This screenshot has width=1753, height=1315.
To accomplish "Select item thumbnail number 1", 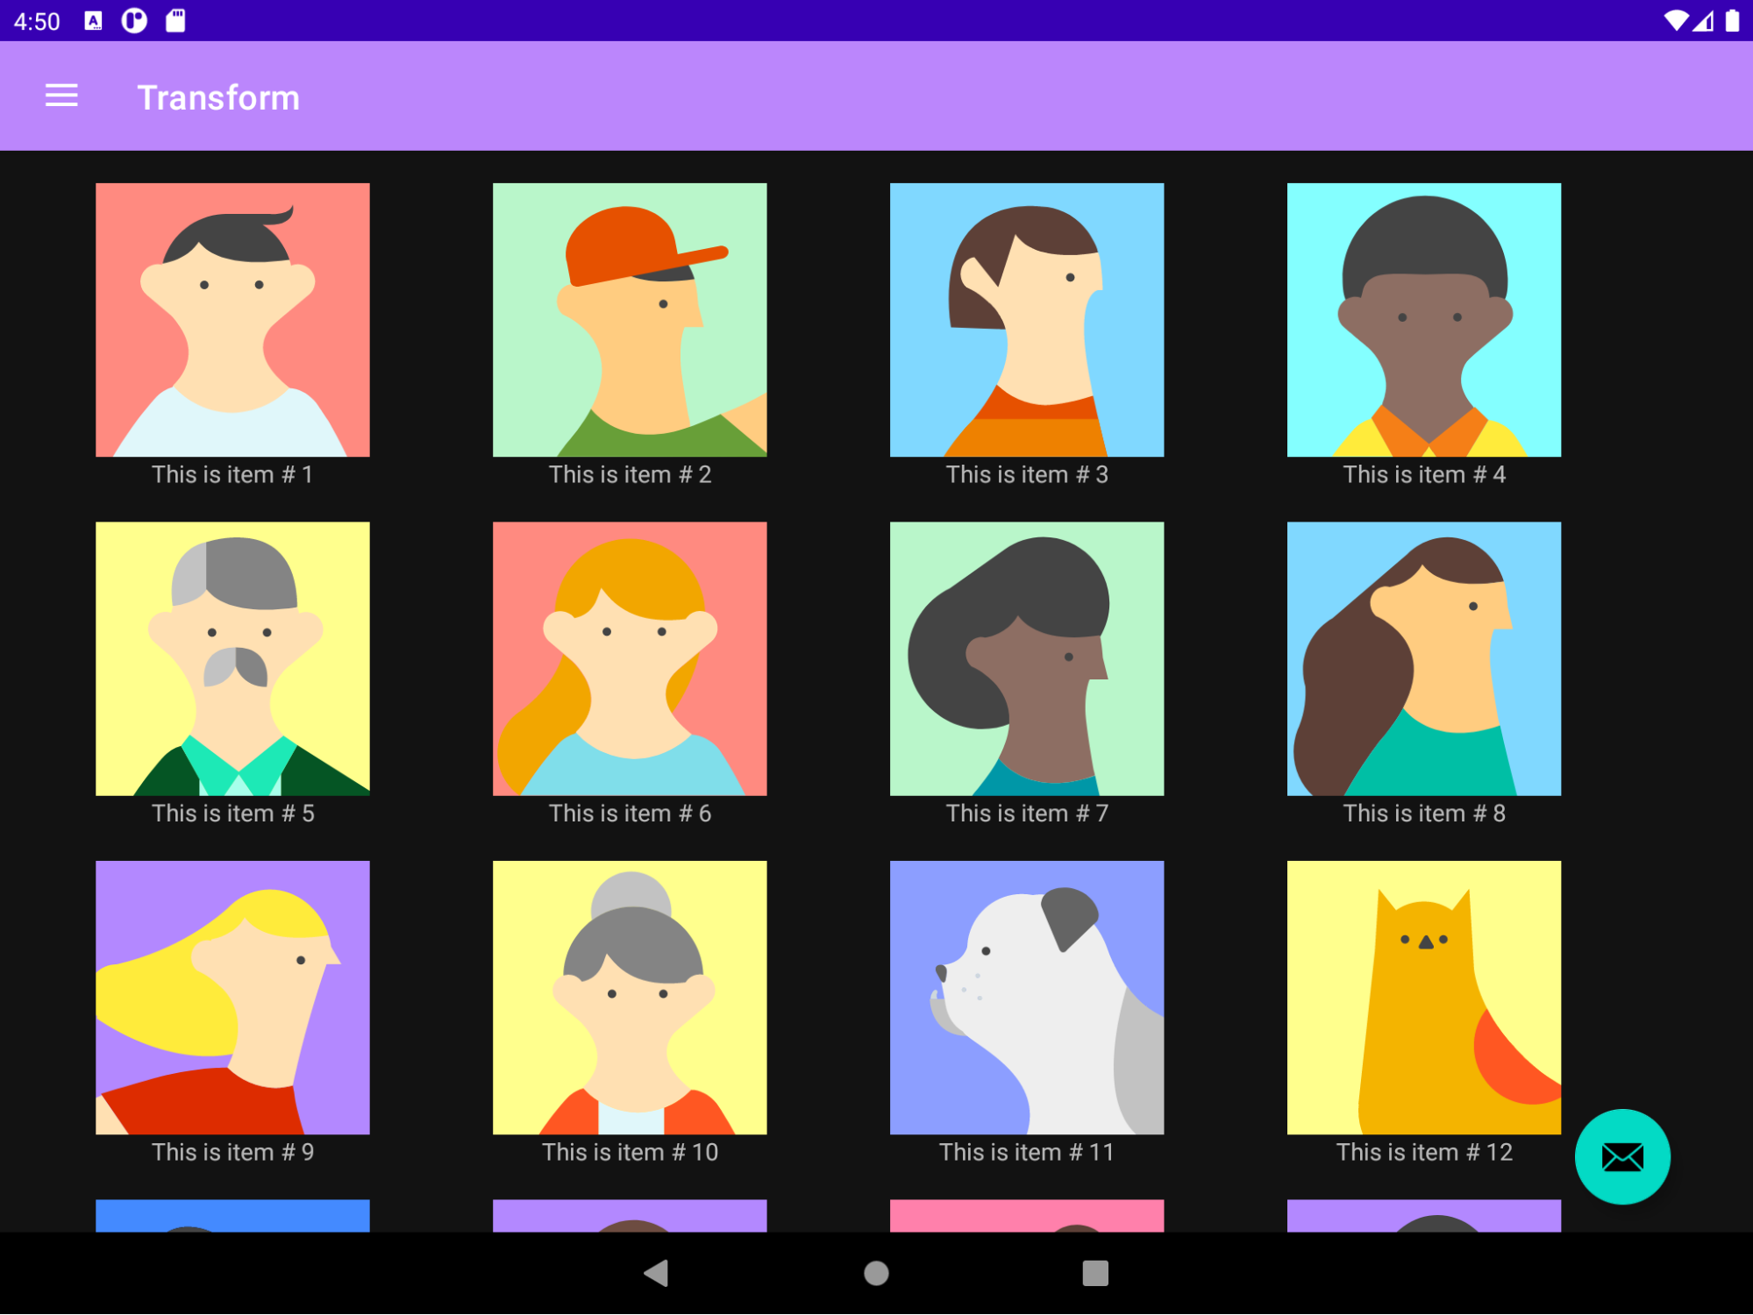I will click(x=233, y=319).
